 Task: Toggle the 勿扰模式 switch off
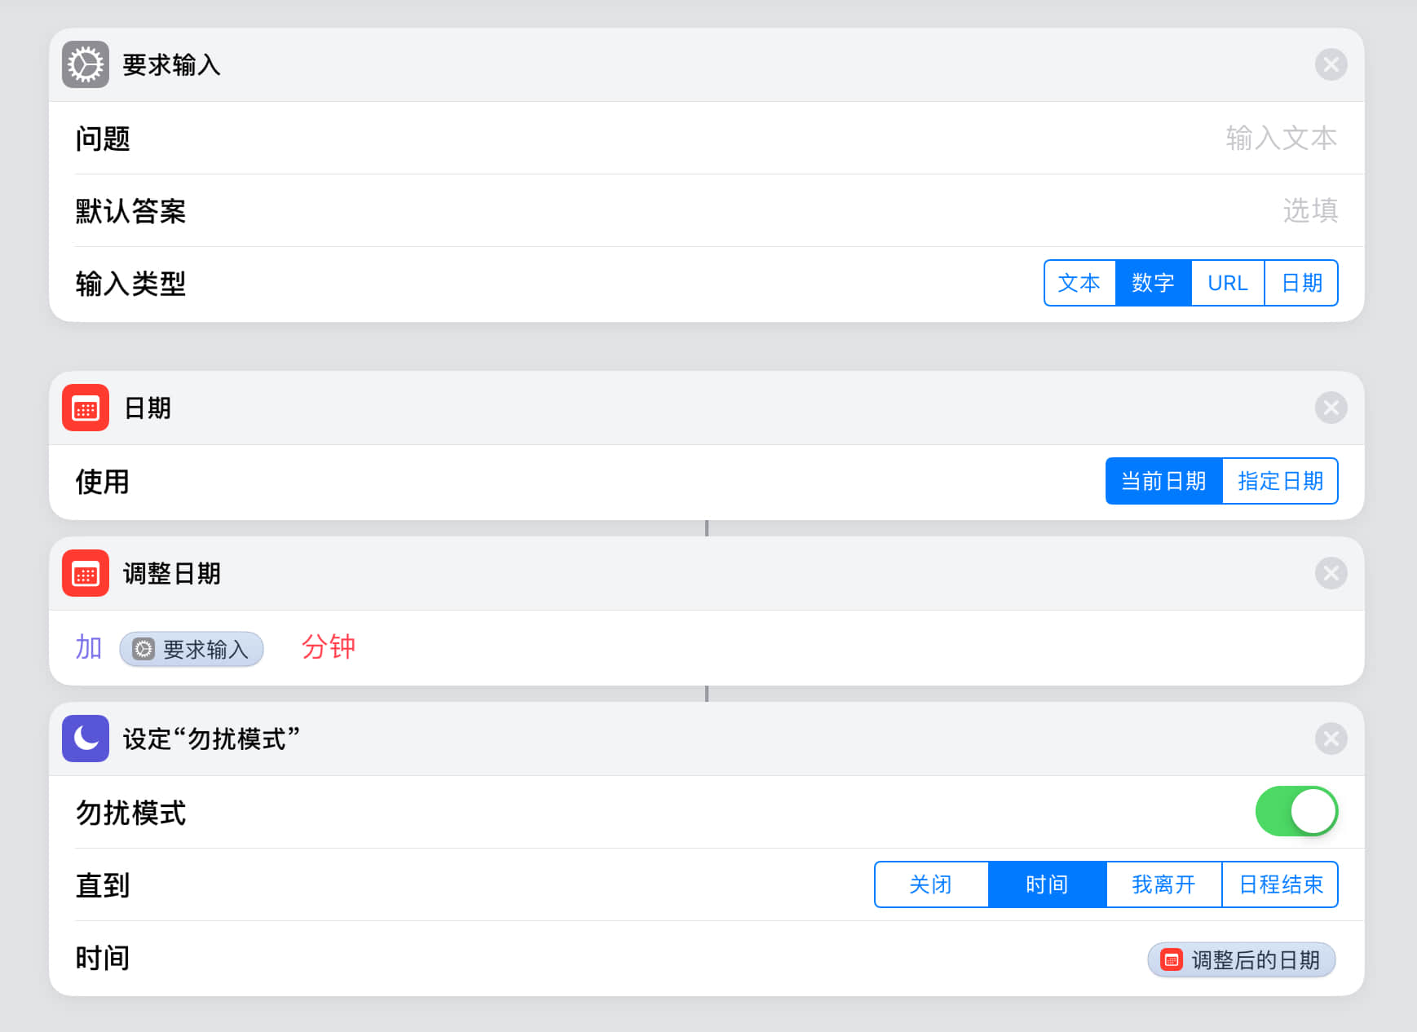(x=1296, y=811)
